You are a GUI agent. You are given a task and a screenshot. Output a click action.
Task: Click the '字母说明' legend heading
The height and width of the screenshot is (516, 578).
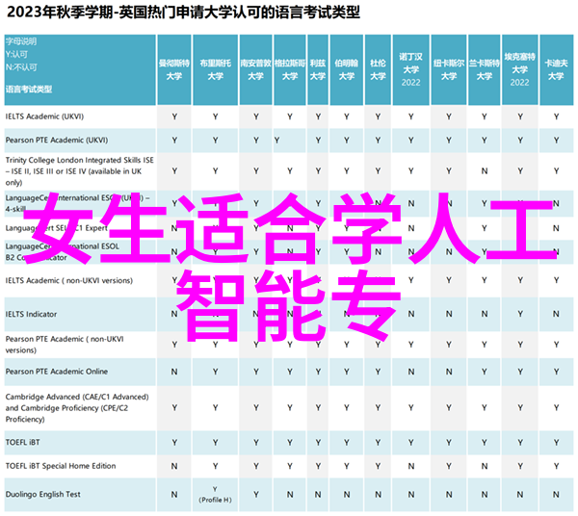(x=21, y=41)
